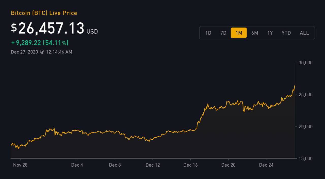This screenshot has width=325, height=179.
Task: Click the $26,457.13 price value
Action: point(47,28)
